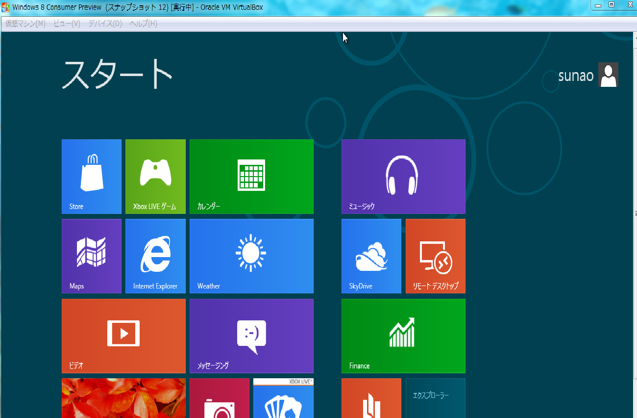Viewport: 637px width, 418px height.
Task: Click the VirtualBox window title icon
Action: tap(6, 7)
